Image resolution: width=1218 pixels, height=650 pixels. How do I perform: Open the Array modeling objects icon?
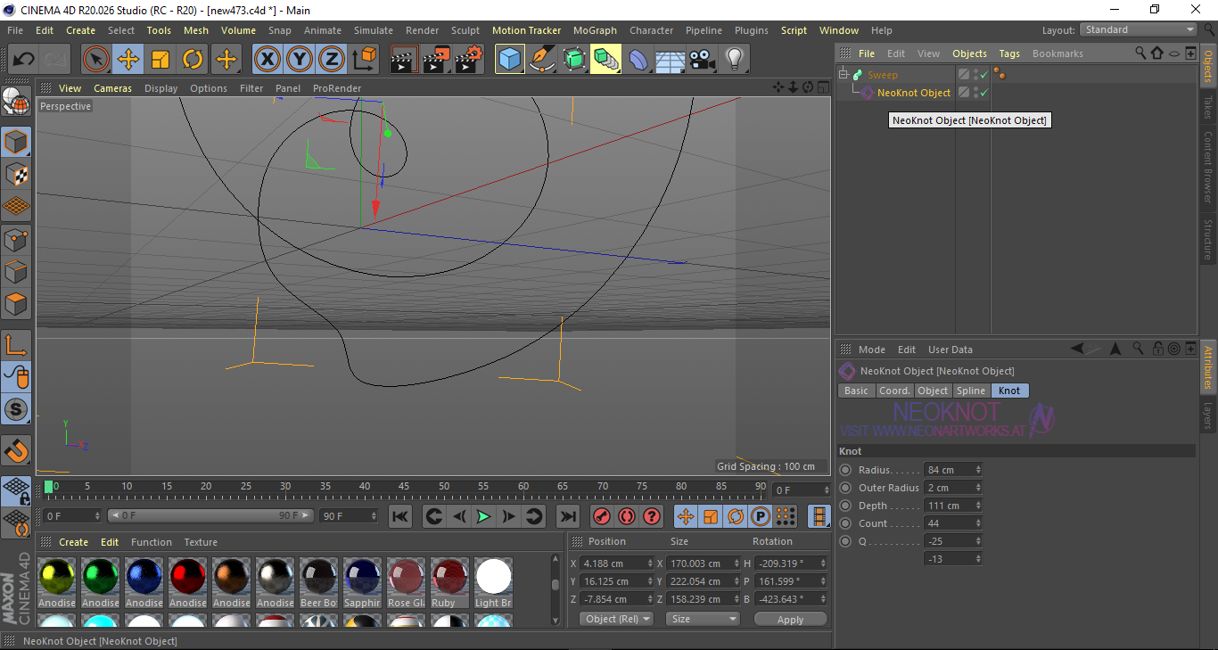(605, 60)
